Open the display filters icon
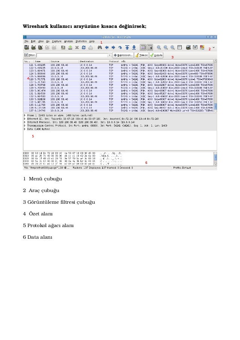Screen dimensions: 240x340 coord(195,47)
